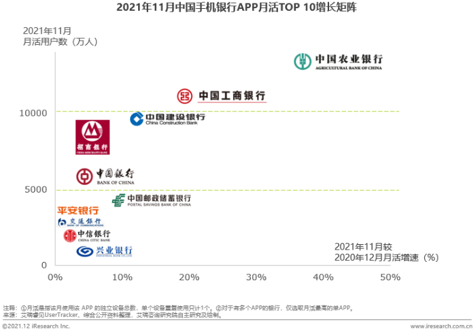Click the y-axis label 月活用户数（万人）
Viewport: 476px width, 332px height.
pos(61,41)
